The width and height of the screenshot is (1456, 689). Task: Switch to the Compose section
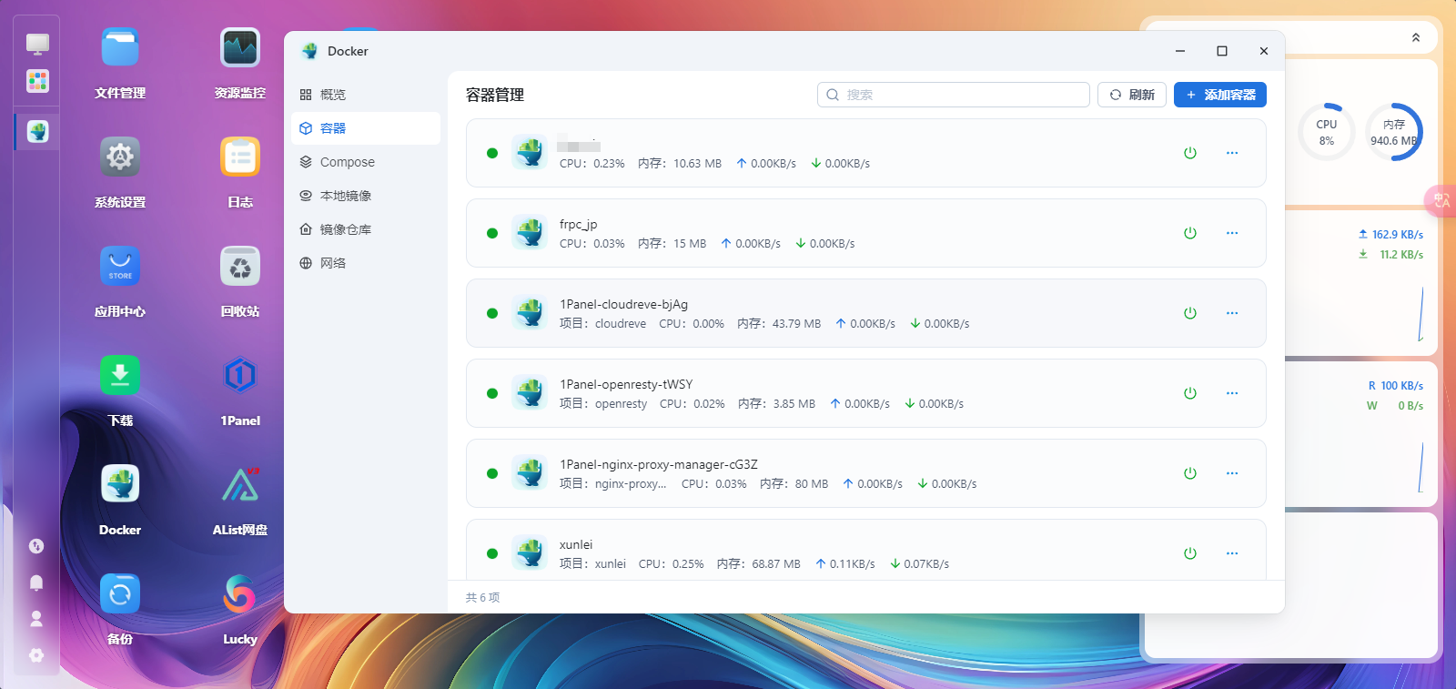[x=347, y=162]
